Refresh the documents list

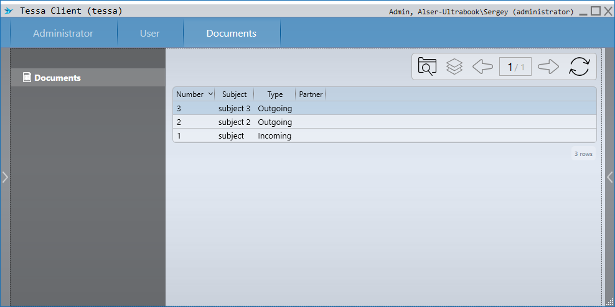[x=579, y=66]
